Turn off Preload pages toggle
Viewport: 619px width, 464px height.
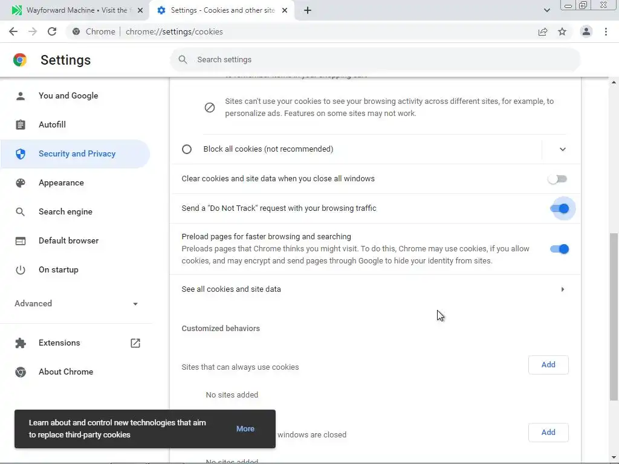[559, 249]
